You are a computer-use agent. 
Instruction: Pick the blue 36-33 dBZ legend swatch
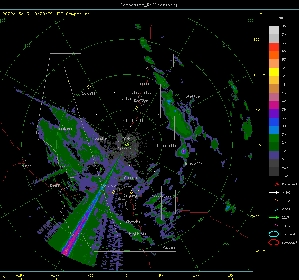(x=274, y=122)
